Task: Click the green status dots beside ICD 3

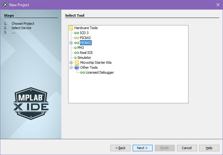Action: (76, 33)
